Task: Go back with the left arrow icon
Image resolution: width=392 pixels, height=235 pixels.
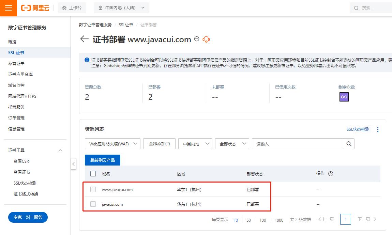Action: [84, 39]
